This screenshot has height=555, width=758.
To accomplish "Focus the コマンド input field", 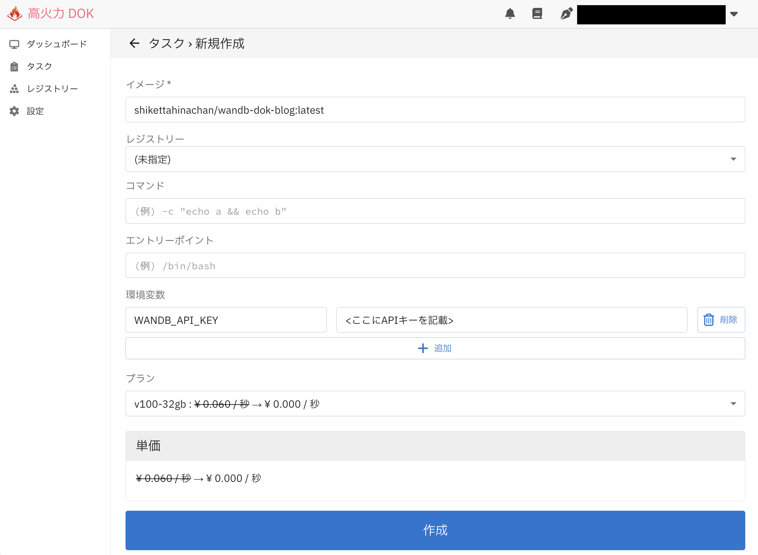I will (434, 211).
